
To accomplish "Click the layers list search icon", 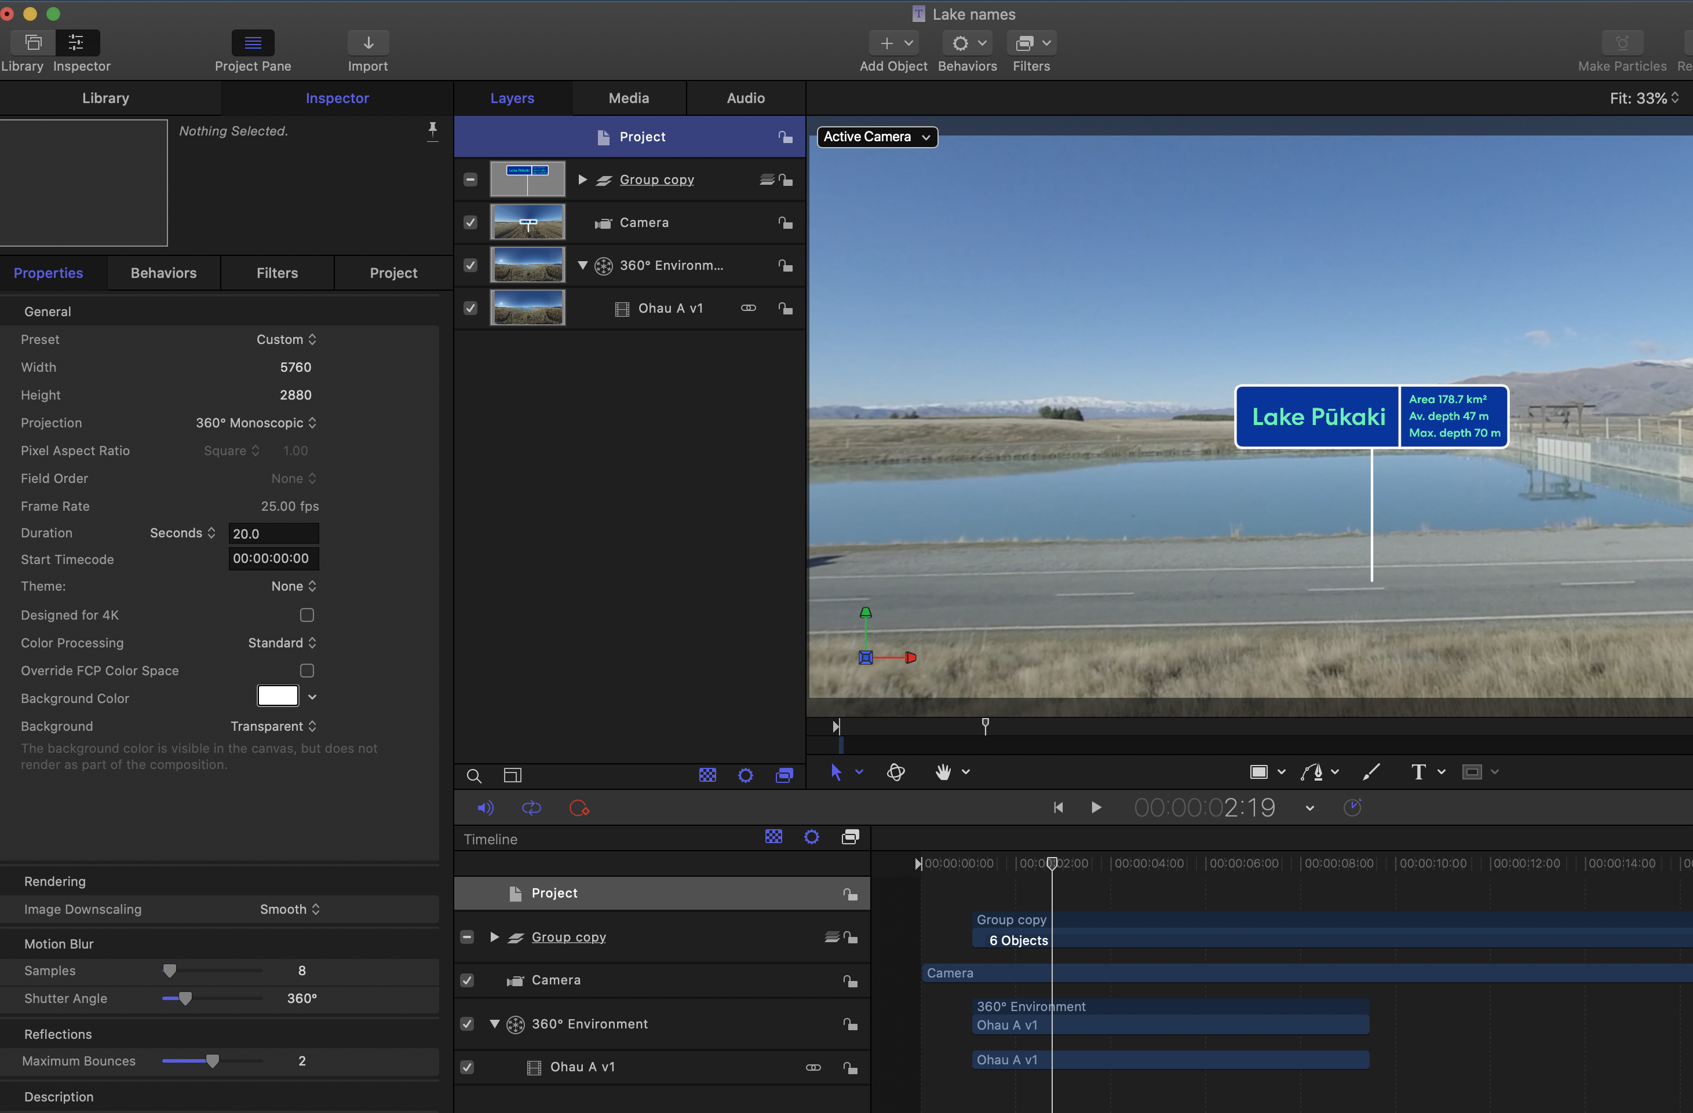I will pyautogui.click(x=474, y=776).
